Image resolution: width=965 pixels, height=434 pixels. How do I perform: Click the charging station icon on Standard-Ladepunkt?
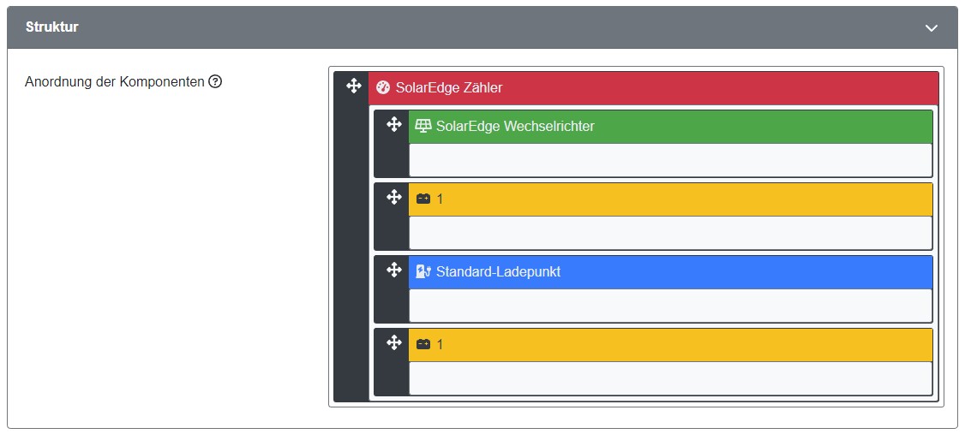pos(423,271)
